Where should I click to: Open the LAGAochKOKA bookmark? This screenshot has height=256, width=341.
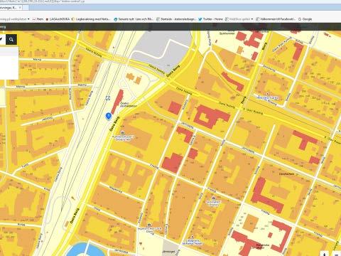tap(58, 19)
